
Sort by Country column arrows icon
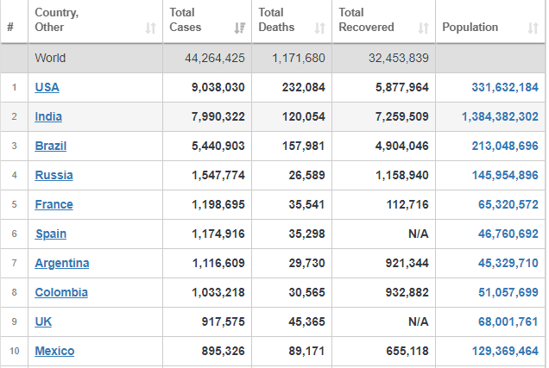coord(150,28)
